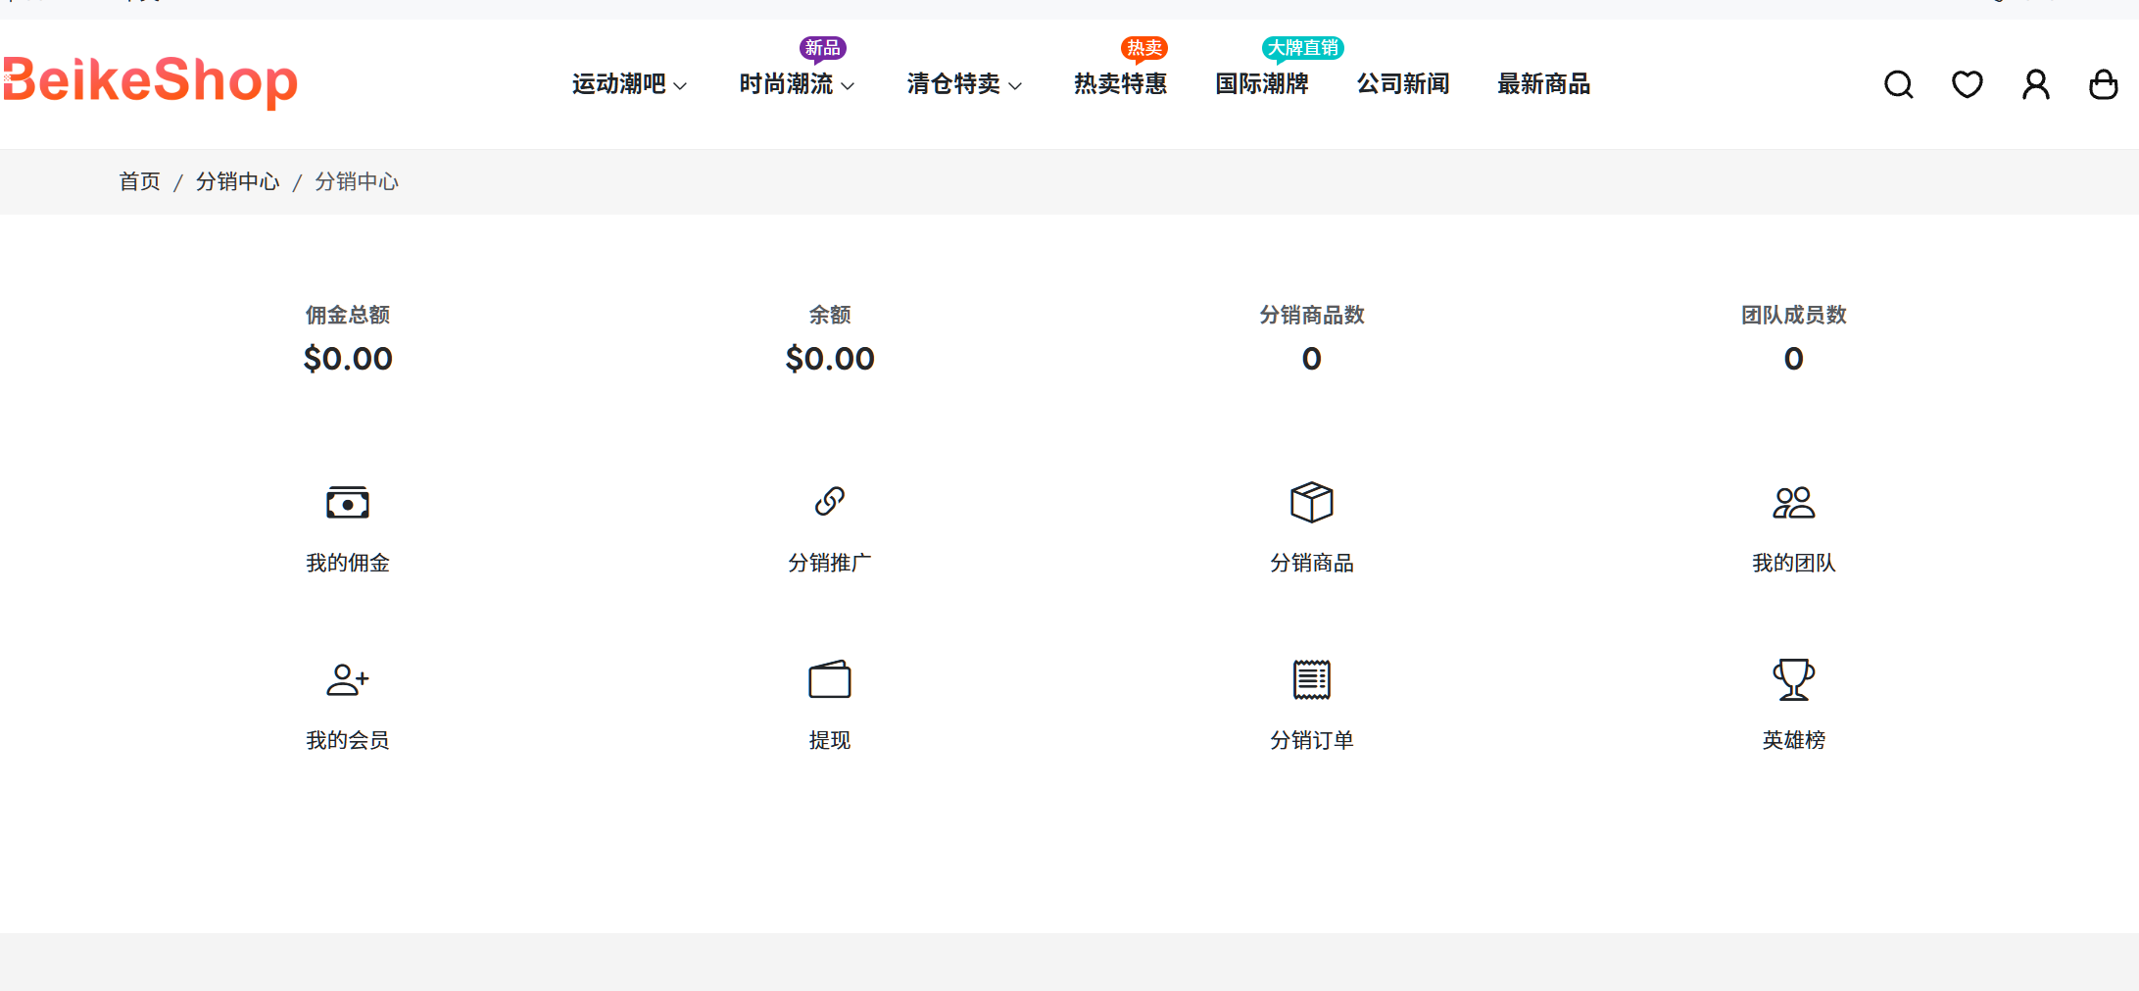Open the user account icon

pos(2035,84)
